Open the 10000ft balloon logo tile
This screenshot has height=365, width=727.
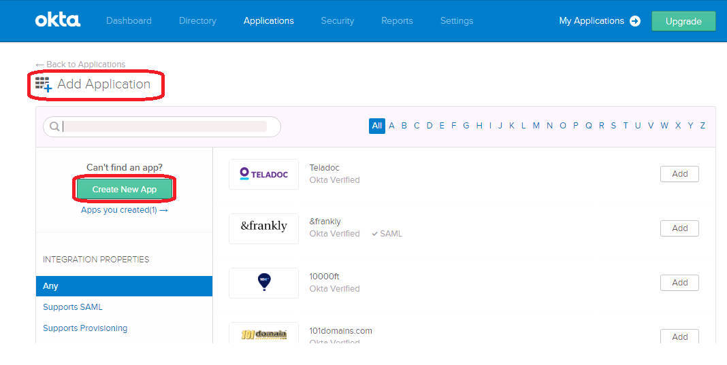click(x=264, y=283)
